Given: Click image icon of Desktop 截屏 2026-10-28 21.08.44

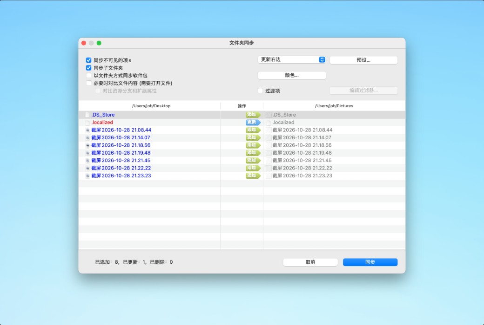Looking at the screenshot, I should click(x=87, y=130).
